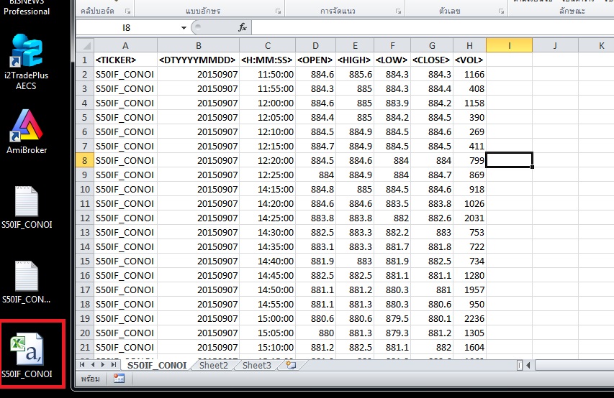
Task: Click the <CLOSE> header cell
Action: [432, 60]
